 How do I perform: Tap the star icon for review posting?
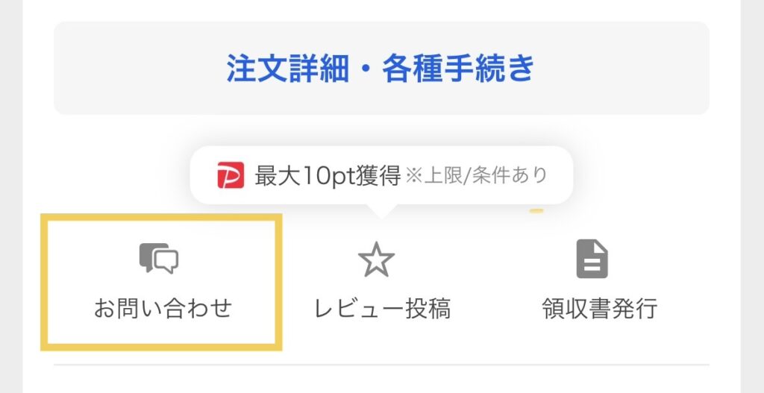click(x=376, y=260)
